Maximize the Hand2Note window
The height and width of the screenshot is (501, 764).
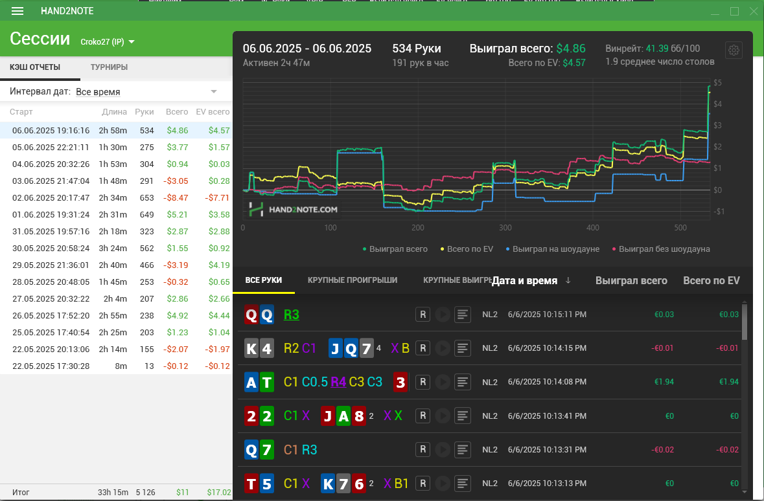[x=734, y=11]
